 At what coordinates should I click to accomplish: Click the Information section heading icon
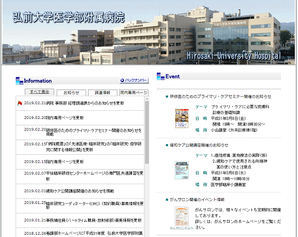[x=19, y=81]
